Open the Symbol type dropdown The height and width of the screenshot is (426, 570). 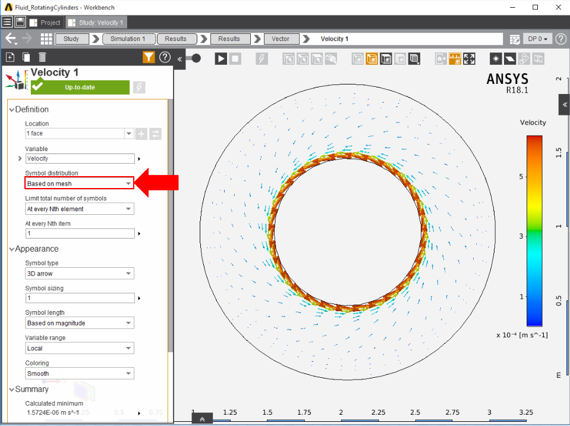79,274
